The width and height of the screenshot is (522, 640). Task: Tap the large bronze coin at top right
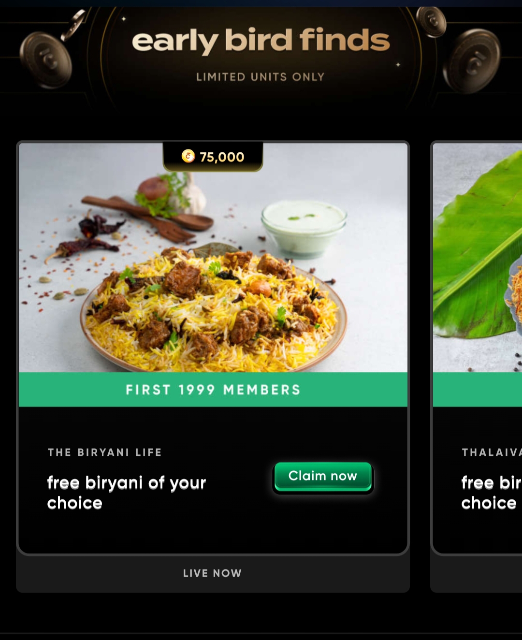pos(472,61)
